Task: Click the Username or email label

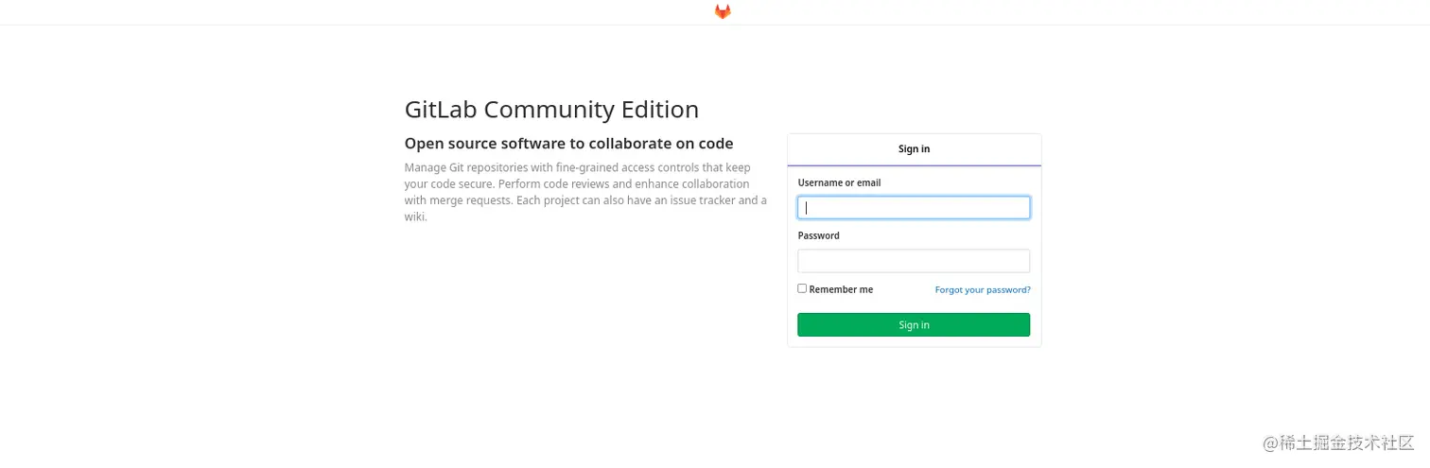Action: (x=839, y=182)
